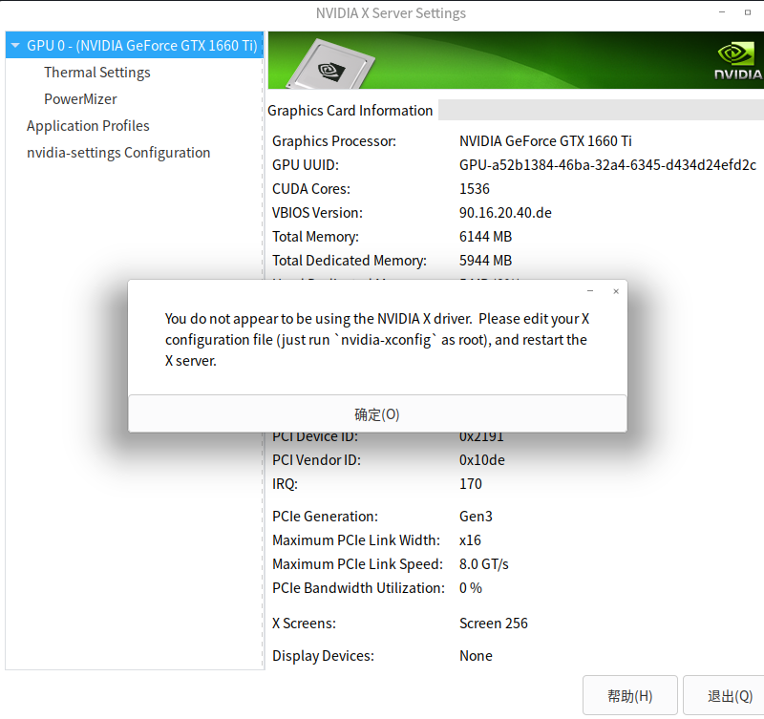Confirm dialog with 确定(O) button
This screenshot has height=719, width=764.
click(377, 414)
